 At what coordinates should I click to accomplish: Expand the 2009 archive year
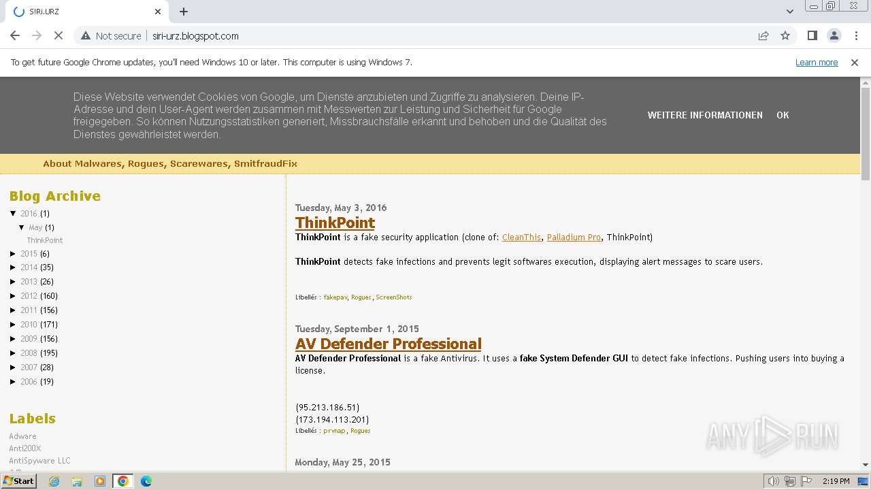click(13, 339)
